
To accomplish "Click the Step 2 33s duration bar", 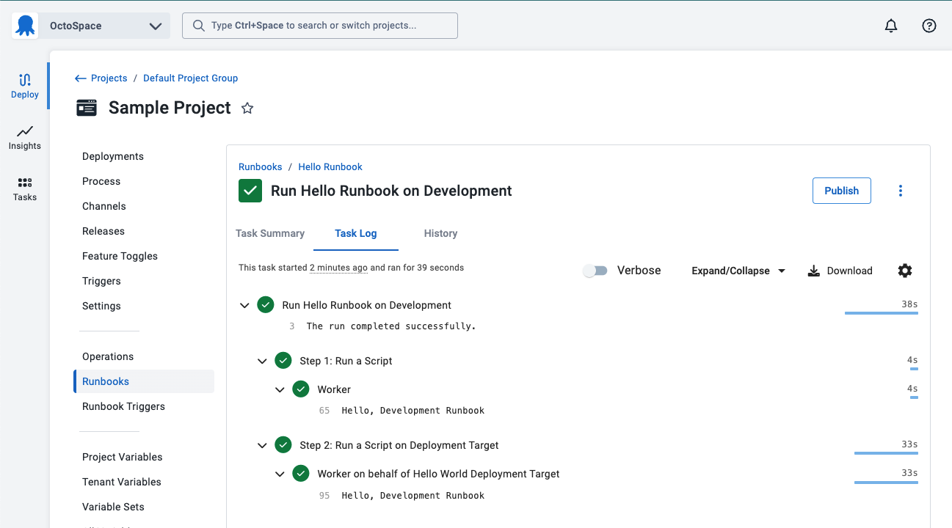I will [x=886, y=453].
